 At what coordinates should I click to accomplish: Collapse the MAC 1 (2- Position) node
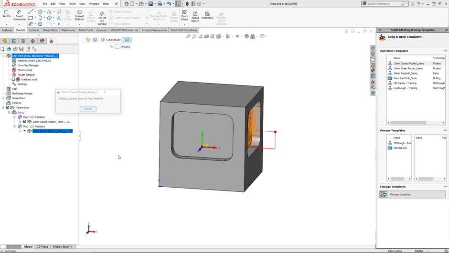click(x=15, y=117)
